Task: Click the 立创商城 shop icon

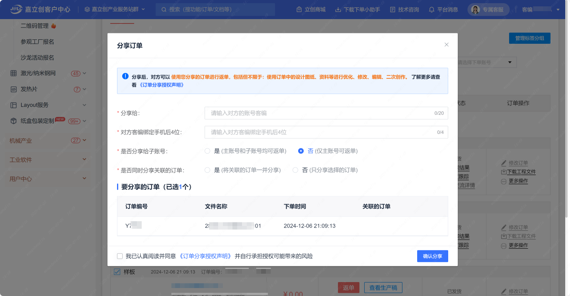Action: (x=299, y=10)
